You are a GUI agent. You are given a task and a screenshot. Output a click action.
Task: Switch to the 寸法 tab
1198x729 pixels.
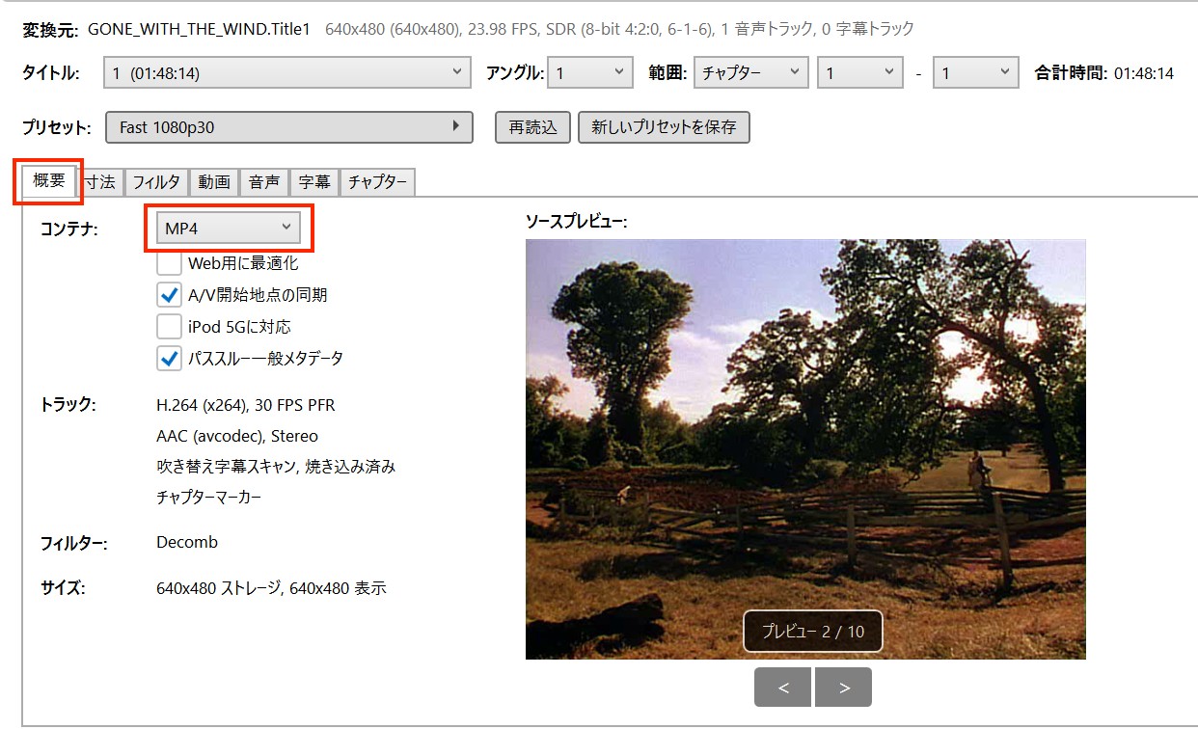tap(99, 181)
